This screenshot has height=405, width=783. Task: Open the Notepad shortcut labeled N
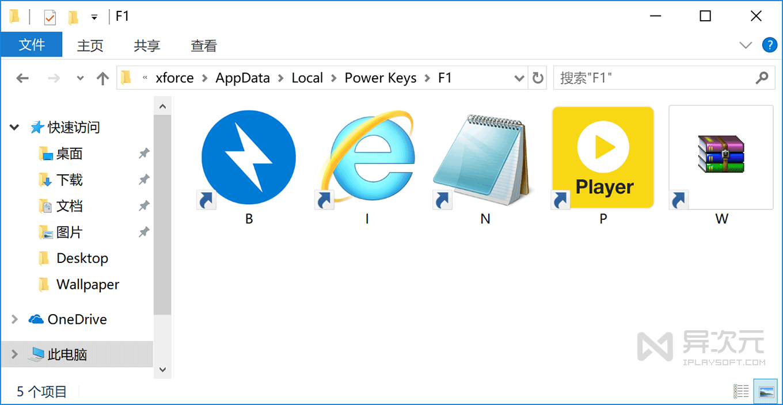[484, 156]
